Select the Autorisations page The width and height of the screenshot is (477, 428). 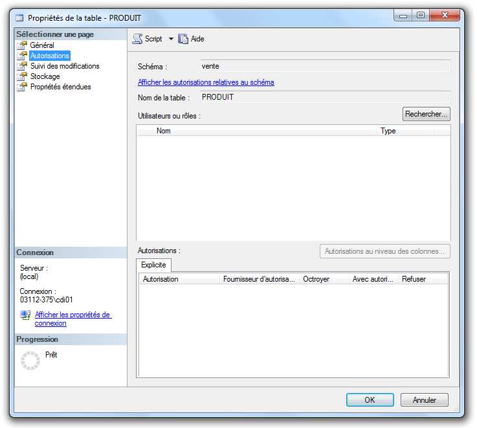point(49,56)
